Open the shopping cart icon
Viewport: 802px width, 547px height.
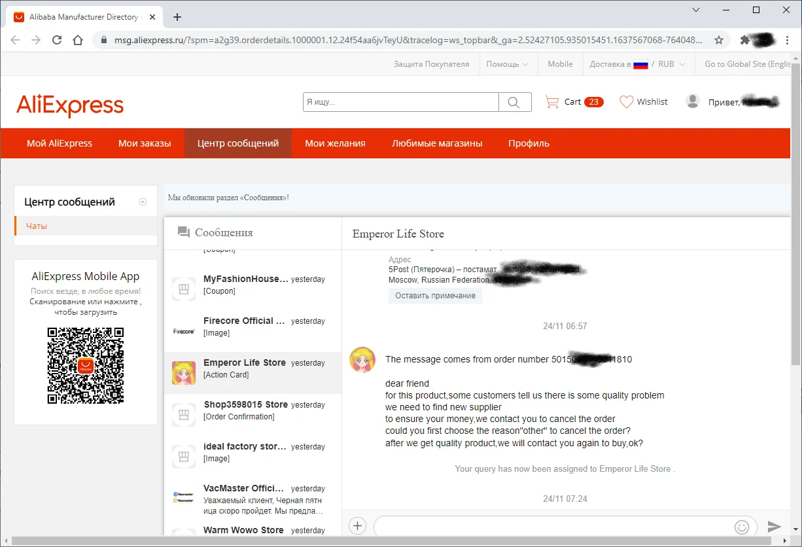[552, 101]
